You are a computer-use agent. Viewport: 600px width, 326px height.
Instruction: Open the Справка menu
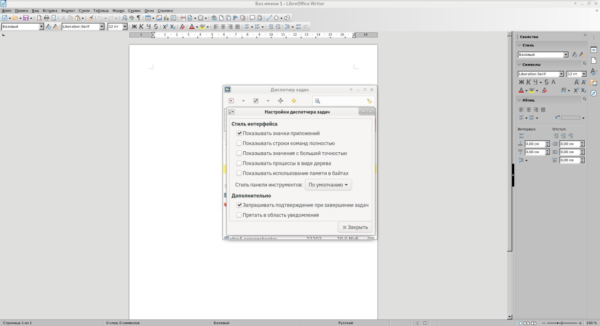pos(165,10)
